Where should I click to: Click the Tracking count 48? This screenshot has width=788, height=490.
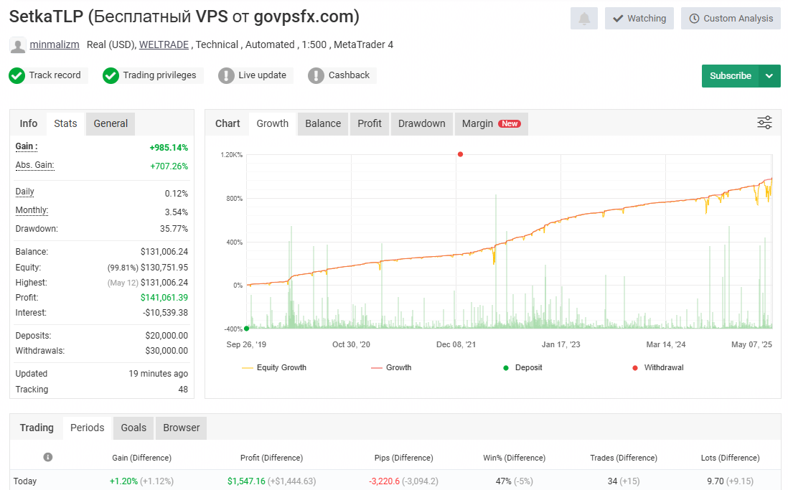coord(183,390)
